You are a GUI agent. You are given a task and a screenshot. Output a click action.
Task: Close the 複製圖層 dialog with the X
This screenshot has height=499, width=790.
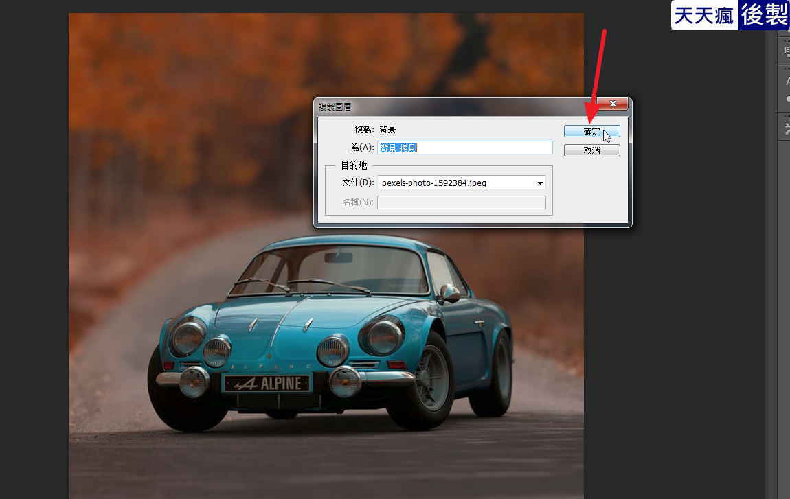613,104
